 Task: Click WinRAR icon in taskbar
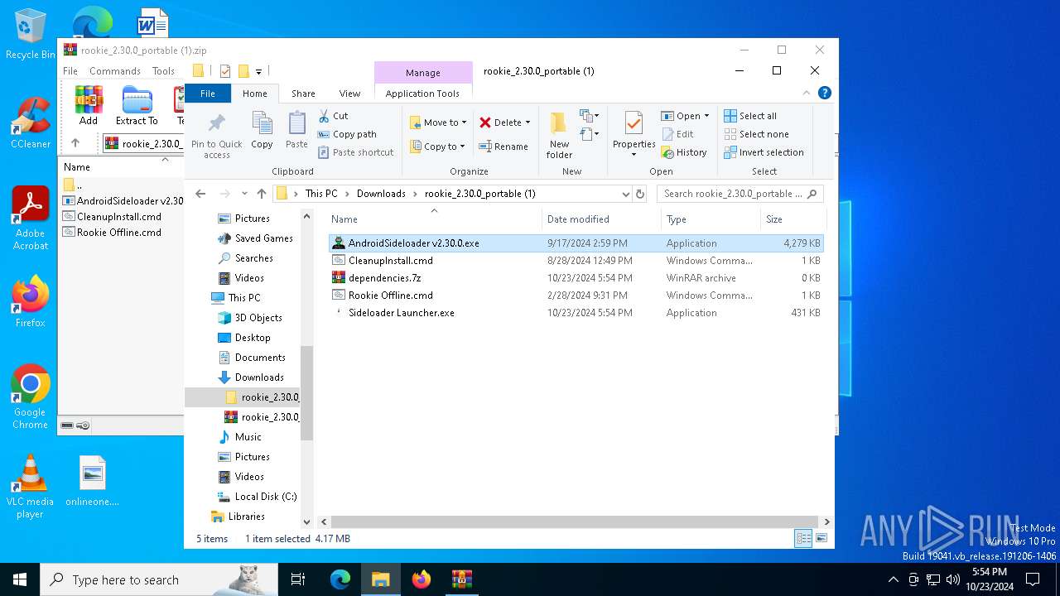tap(461, 579)
